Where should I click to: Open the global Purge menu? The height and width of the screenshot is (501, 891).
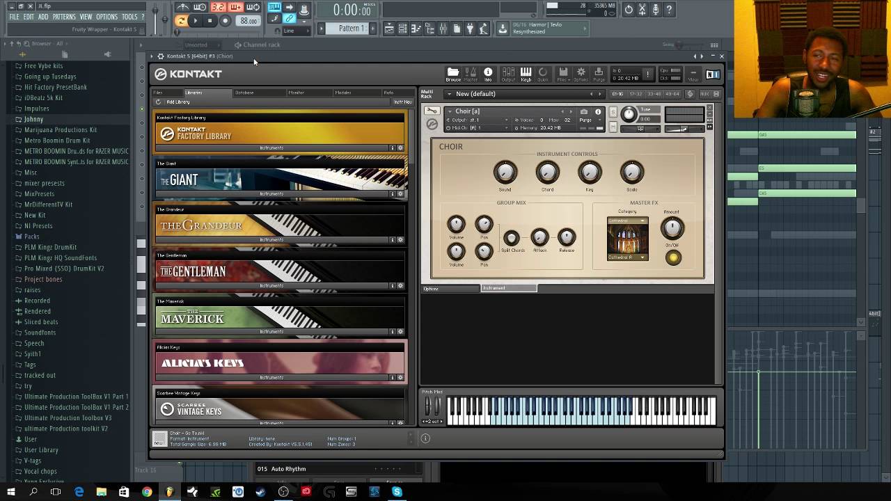click(599, 74)
